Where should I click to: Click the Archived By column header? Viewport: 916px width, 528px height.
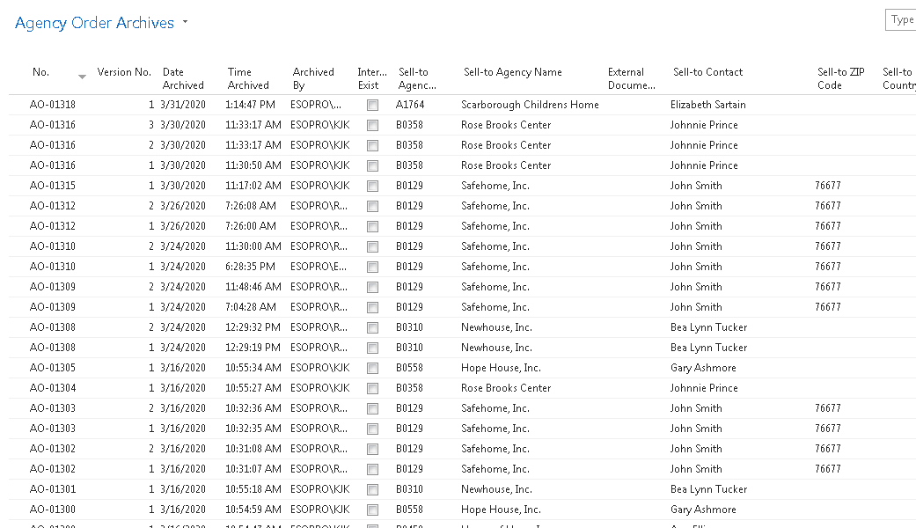[313, 78]
